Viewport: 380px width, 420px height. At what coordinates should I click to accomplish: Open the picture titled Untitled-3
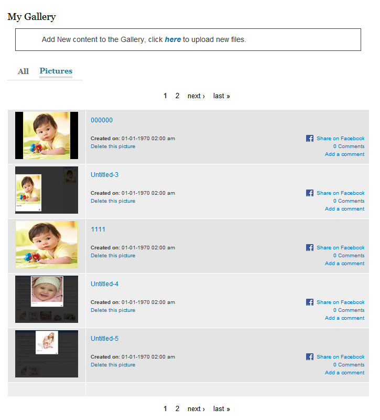point(104,175)
